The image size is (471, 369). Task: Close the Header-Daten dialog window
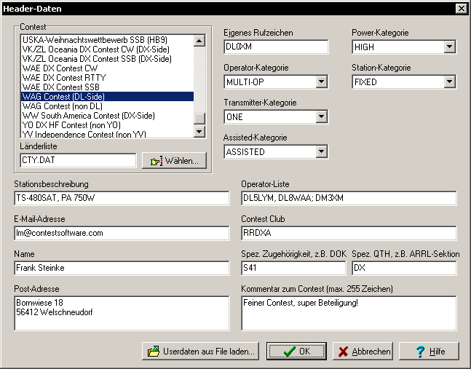(461, 8)
